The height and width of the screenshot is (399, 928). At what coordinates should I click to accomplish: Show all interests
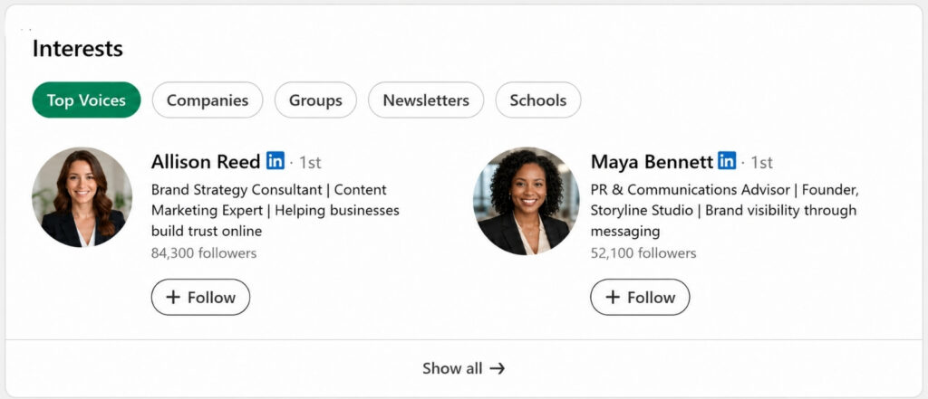coord(463,368)
